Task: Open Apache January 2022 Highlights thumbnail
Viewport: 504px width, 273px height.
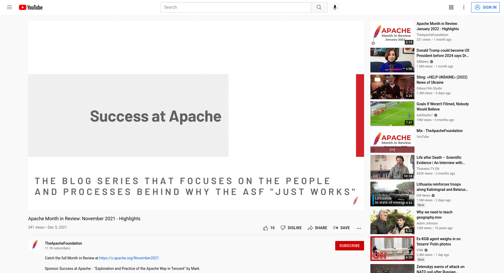Action: tap(392, 33)
